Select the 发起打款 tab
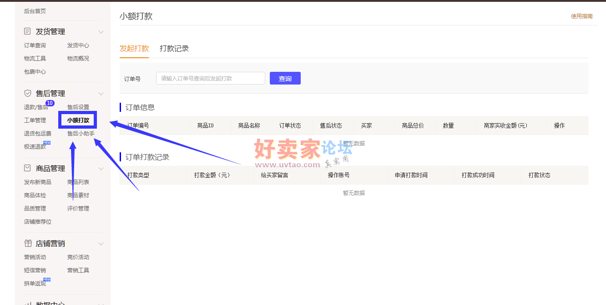 click(134, 49)
